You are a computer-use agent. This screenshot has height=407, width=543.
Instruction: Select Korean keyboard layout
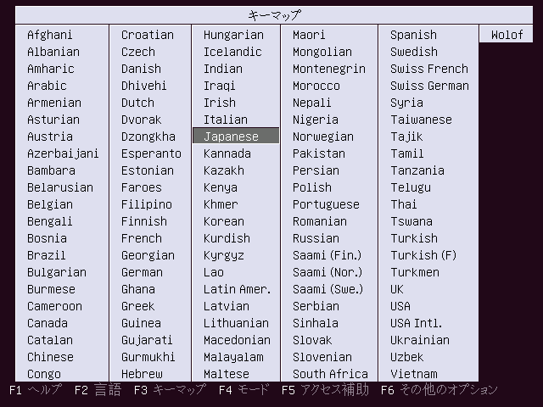[224, 221]
